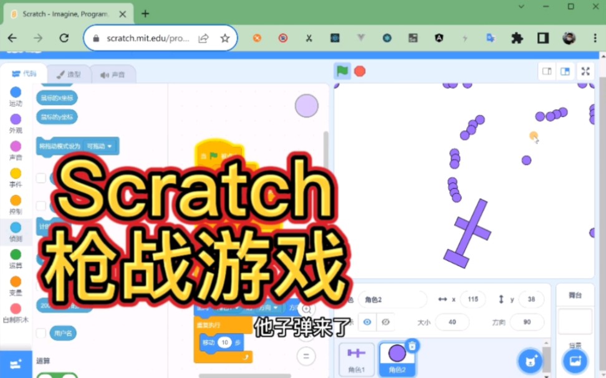Go forward in browser history

click(x=38, y=38)
